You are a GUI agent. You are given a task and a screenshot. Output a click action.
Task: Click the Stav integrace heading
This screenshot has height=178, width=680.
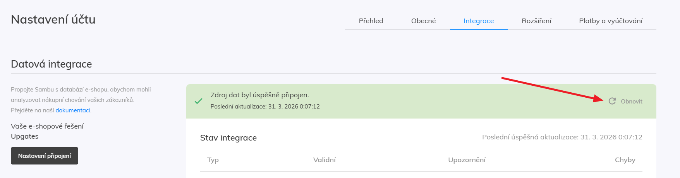[x=228, y=138]
